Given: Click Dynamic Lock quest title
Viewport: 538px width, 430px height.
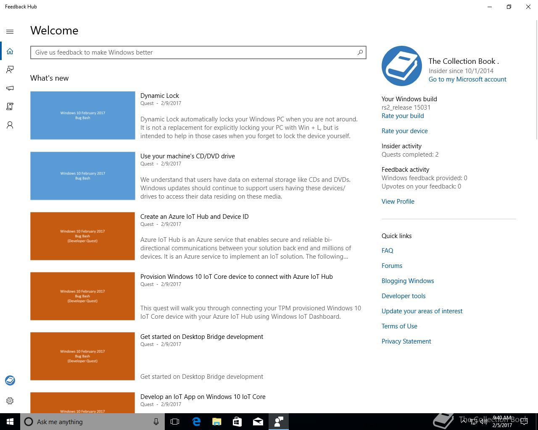Looking at the screenshot, I should click(160, 96).
